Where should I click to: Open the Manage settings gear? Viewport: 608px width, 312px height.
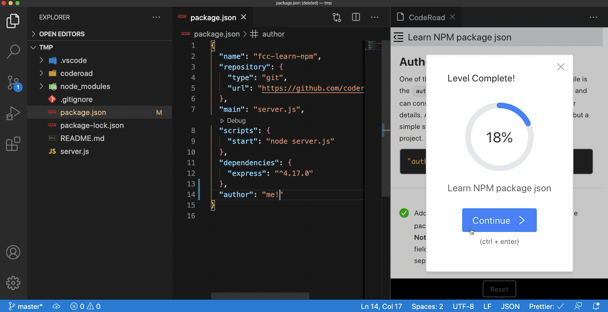13,283
